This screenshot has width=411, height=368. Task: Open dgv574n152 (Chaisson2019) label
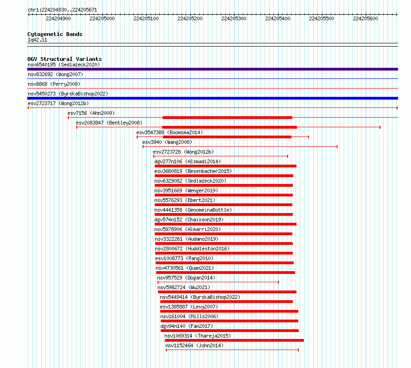(x=189, y=220)
